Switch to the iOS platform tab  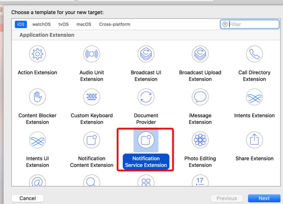21,24
